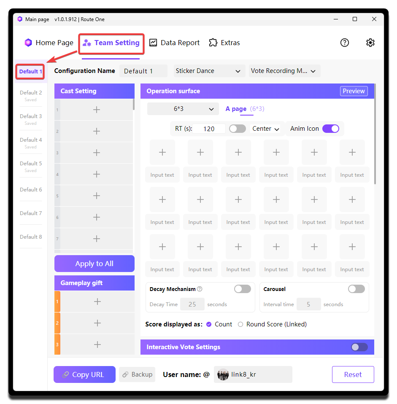The height and width of the screenshot is (404, 397).
Task: Select Default 2 configuration in sidebar
Action: click(31, 95)
